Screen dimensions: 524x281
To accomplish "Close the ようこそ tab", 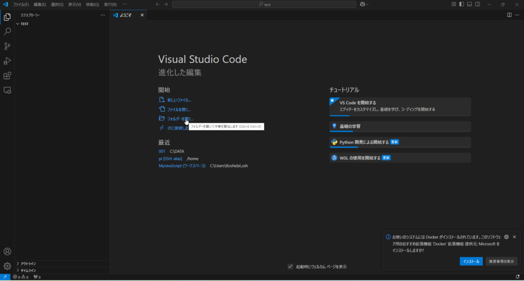I will click(142, 15).
